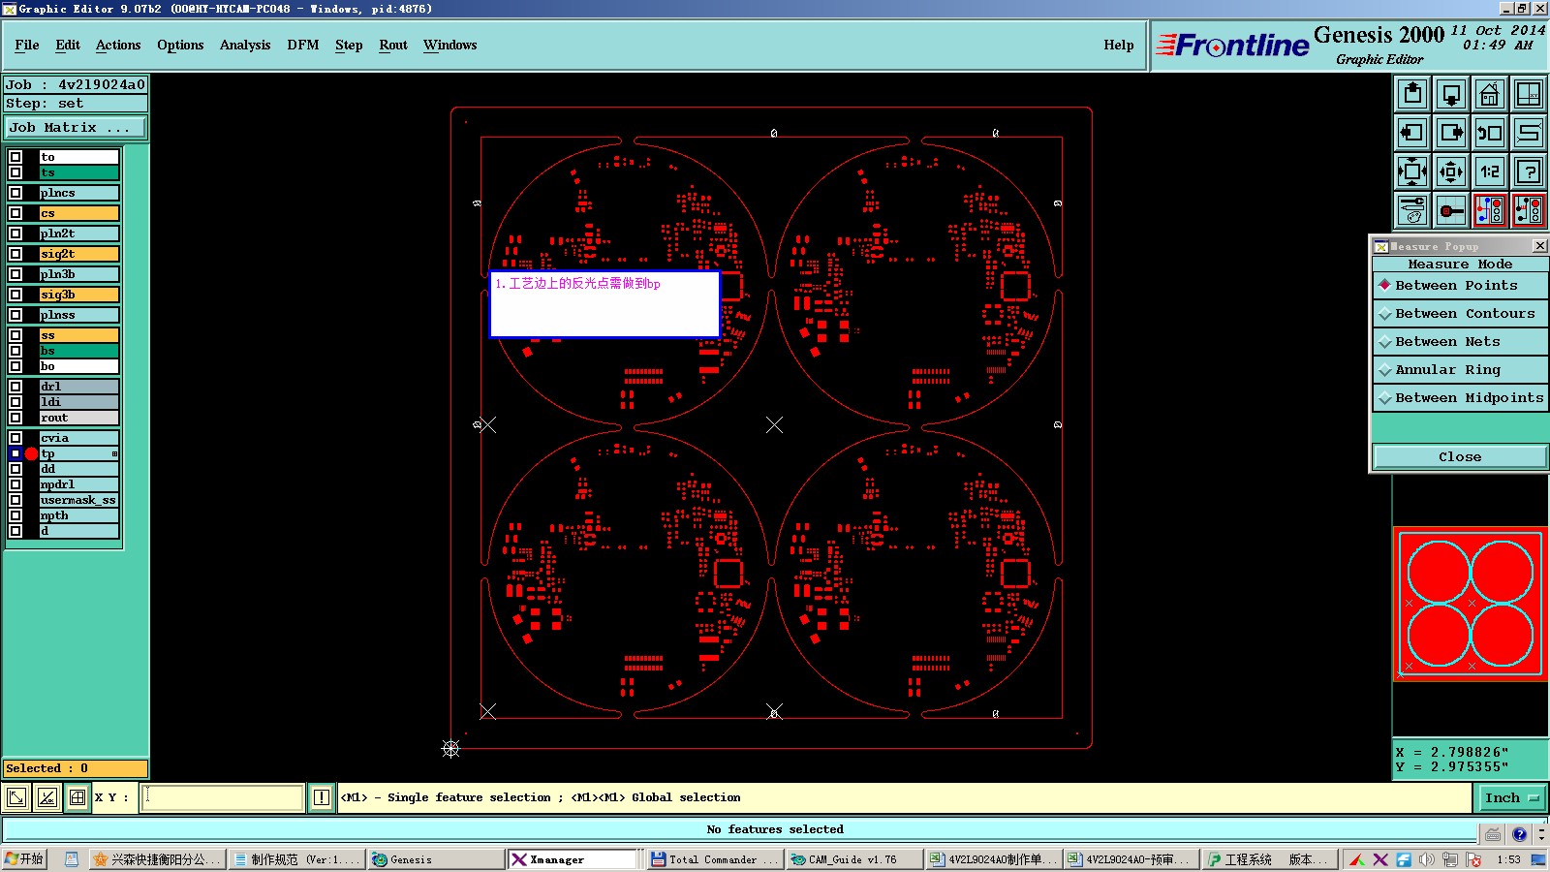Toggle display box for layer cs

pos(15,213)
